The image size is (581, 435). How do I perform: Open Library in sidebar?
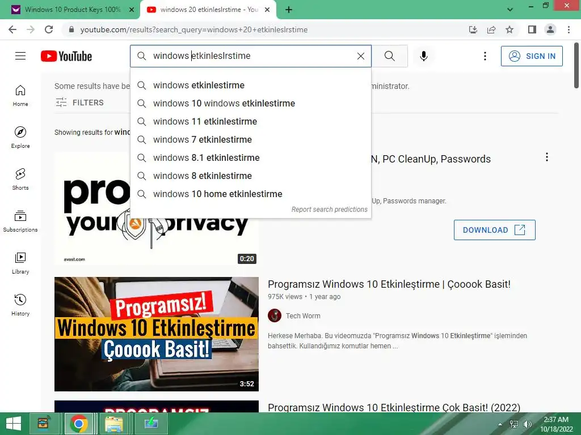tap(20, 263)
